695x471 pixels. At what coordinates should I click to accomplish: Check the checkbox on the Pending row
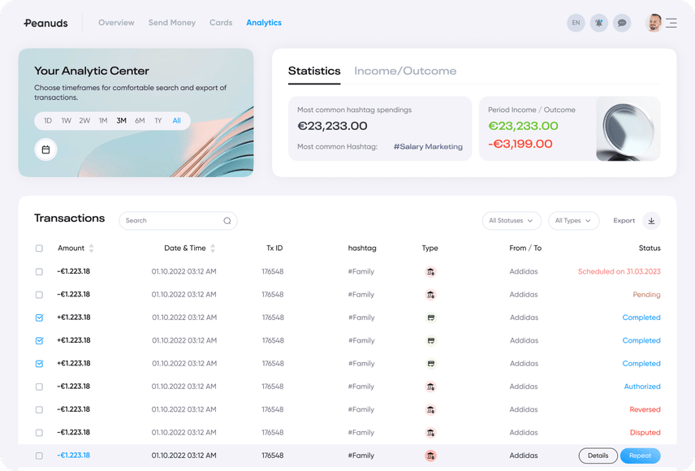(39, 295)
